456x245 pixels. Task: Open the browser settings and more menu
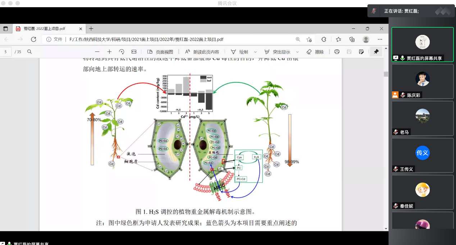[380, 39]
